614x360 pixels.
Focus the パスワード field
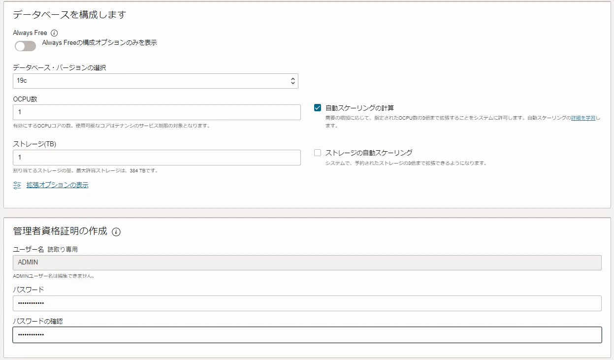click(x=307, y=303)
